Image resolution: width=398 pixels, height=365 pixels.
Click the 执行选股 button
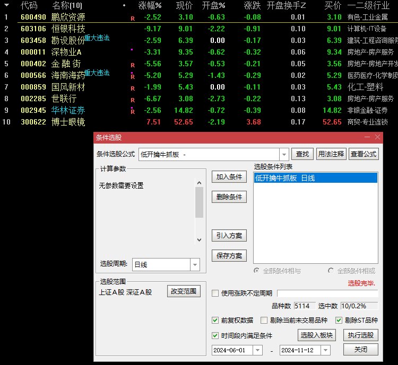point(361,335)
